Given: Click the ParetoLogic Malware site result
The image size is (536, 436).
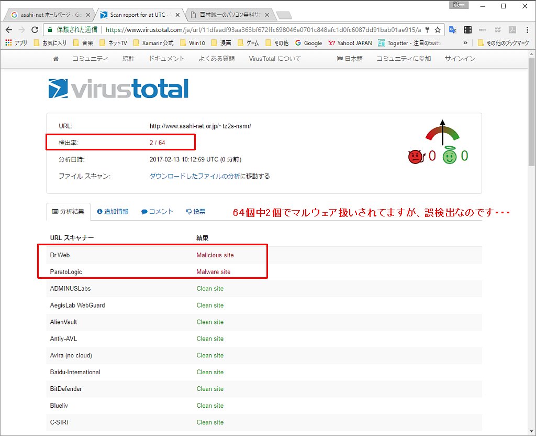Looking at the screenshot, I should (214, 272).
